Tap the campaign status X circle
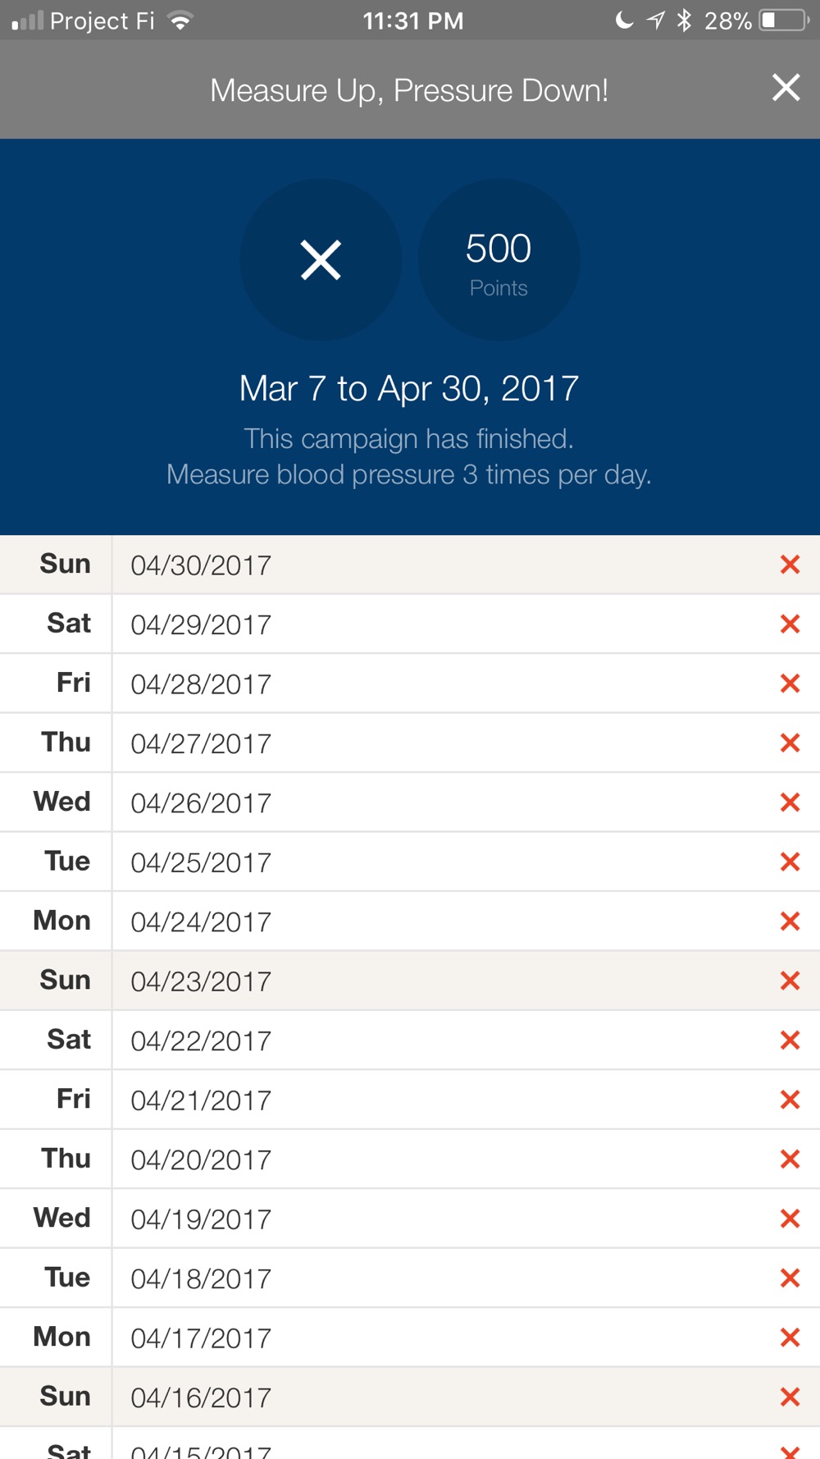This screenshot has height=1459, width=820. point(321,260)
